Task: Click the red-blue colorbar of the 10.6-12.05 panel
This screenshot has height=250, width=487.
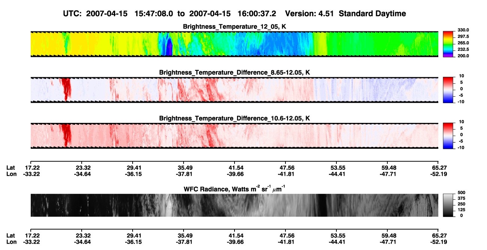Action: (449, 136)
